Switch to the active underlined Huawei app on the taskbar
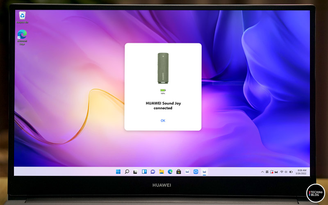The image size is (328, 205). [x=204, y=172]
